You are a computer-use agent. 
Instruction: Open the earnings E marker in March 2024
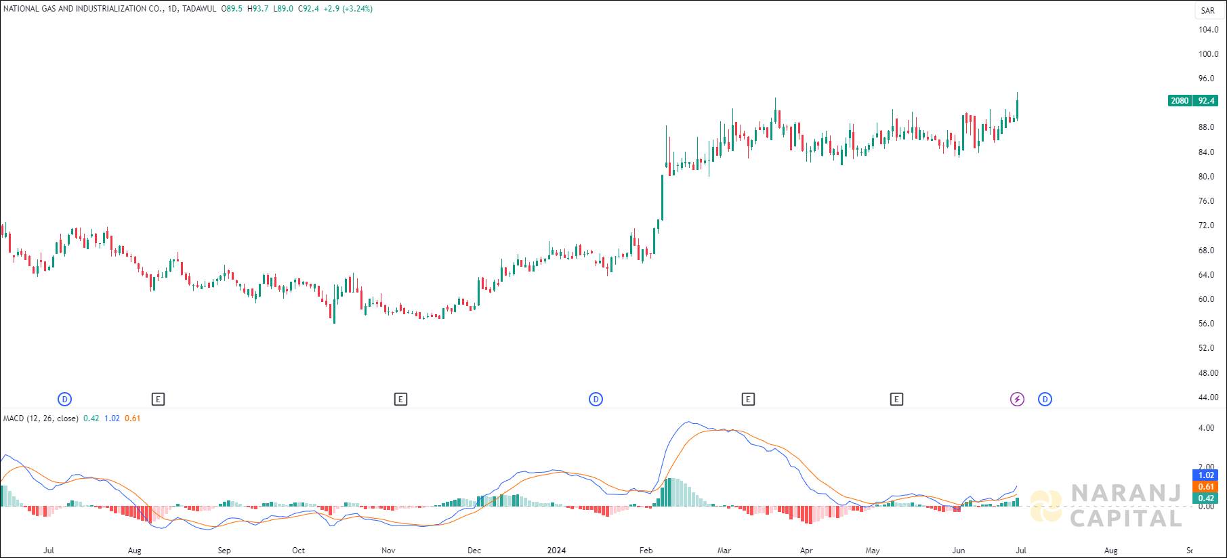[748, 400]
